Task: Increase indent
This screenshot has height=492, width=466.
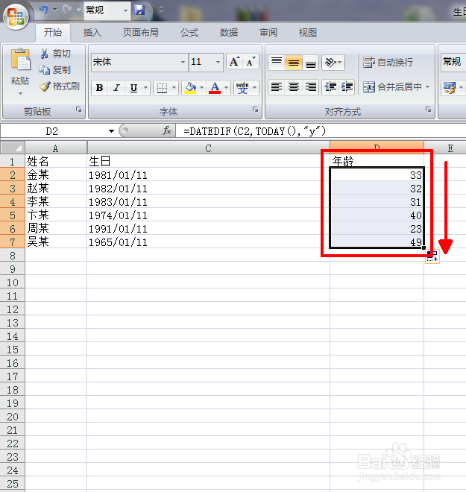Action: (x=347, y=86)
